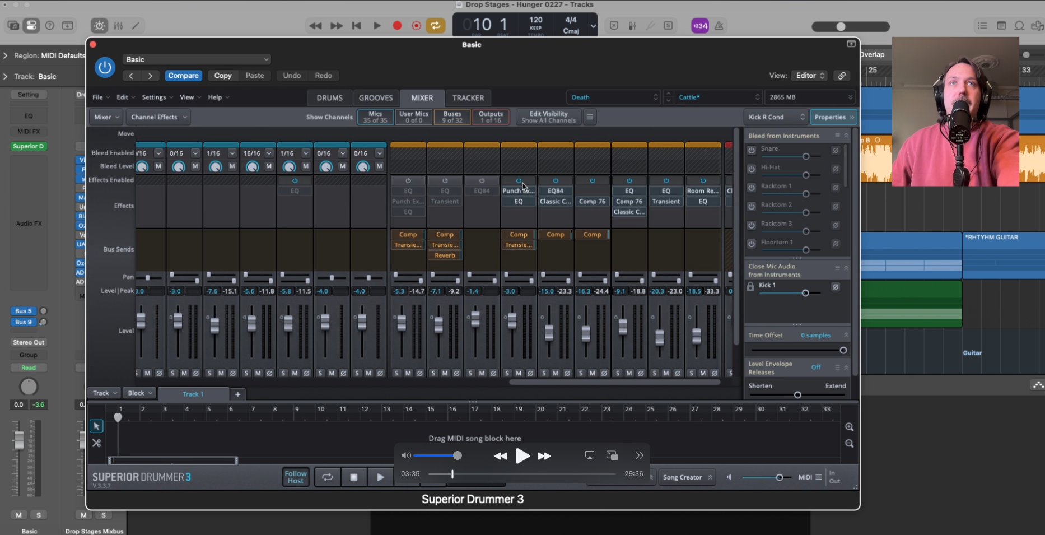Screen dimensions: 1045x535
Task: Zoom in on the song track
Action: pyautogui.click(x=849, y=427)
